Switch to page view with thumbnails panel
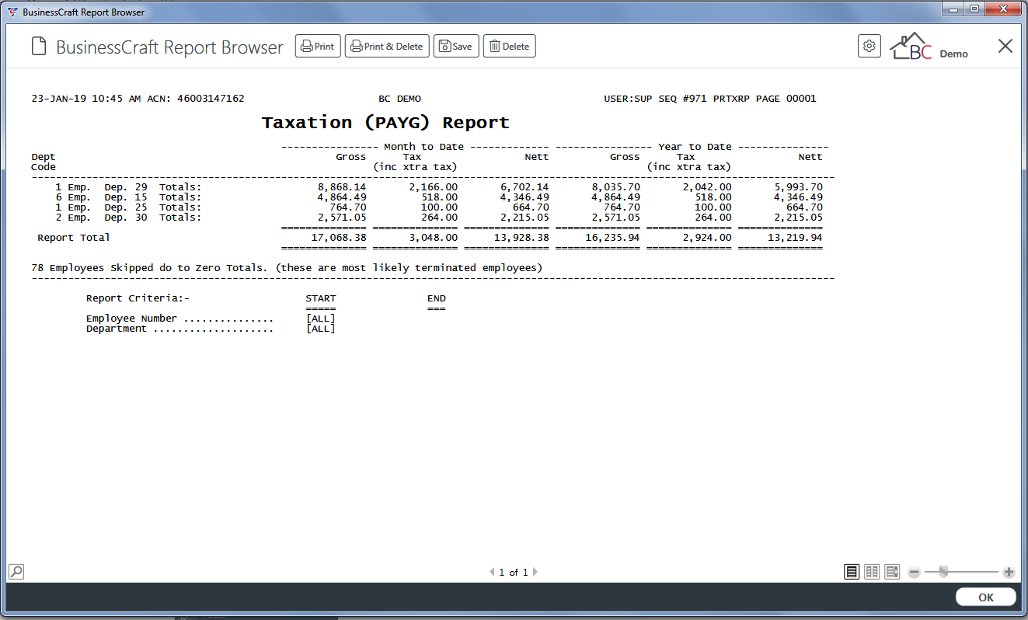The height and width of the screenshot is (620, 1028). click(x=892, y=572)
